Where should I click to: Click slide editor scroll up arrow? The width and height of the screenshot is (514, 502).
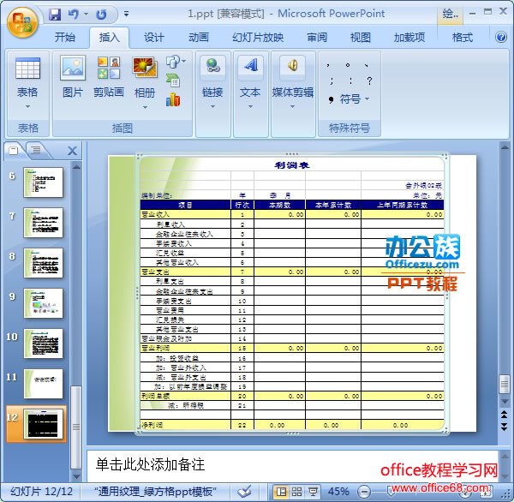coord(505,147)
